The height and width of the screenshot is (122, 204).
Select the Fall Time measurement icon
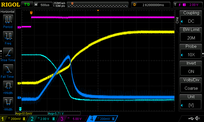click(8, 69)
